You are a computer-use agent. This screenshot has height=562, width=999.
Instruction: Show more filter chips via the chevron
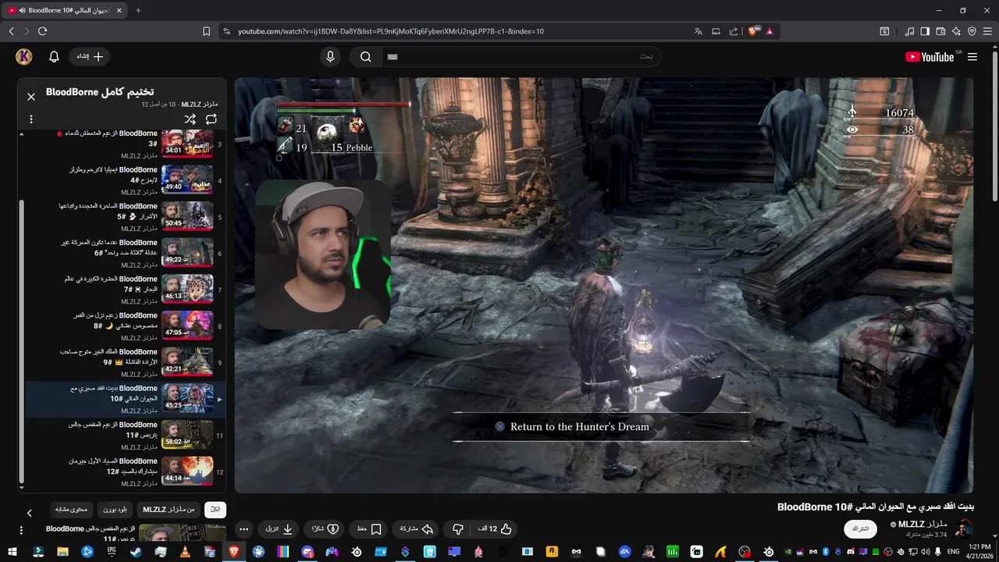[30, 513]
